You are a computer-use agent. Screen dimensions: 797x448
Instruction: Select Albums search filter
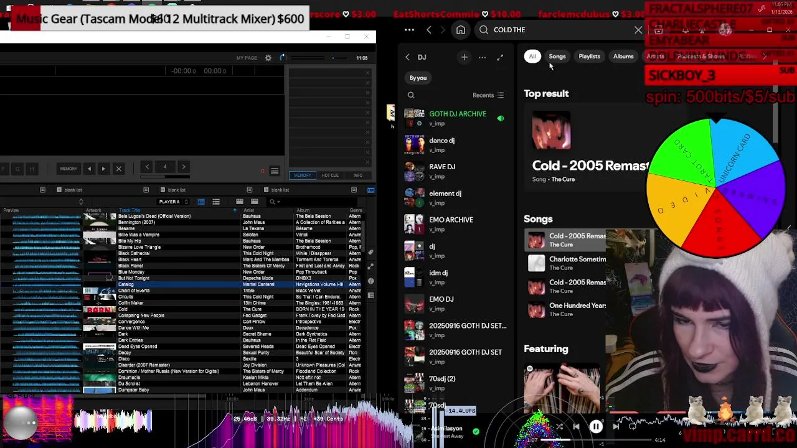pos(623,57)
